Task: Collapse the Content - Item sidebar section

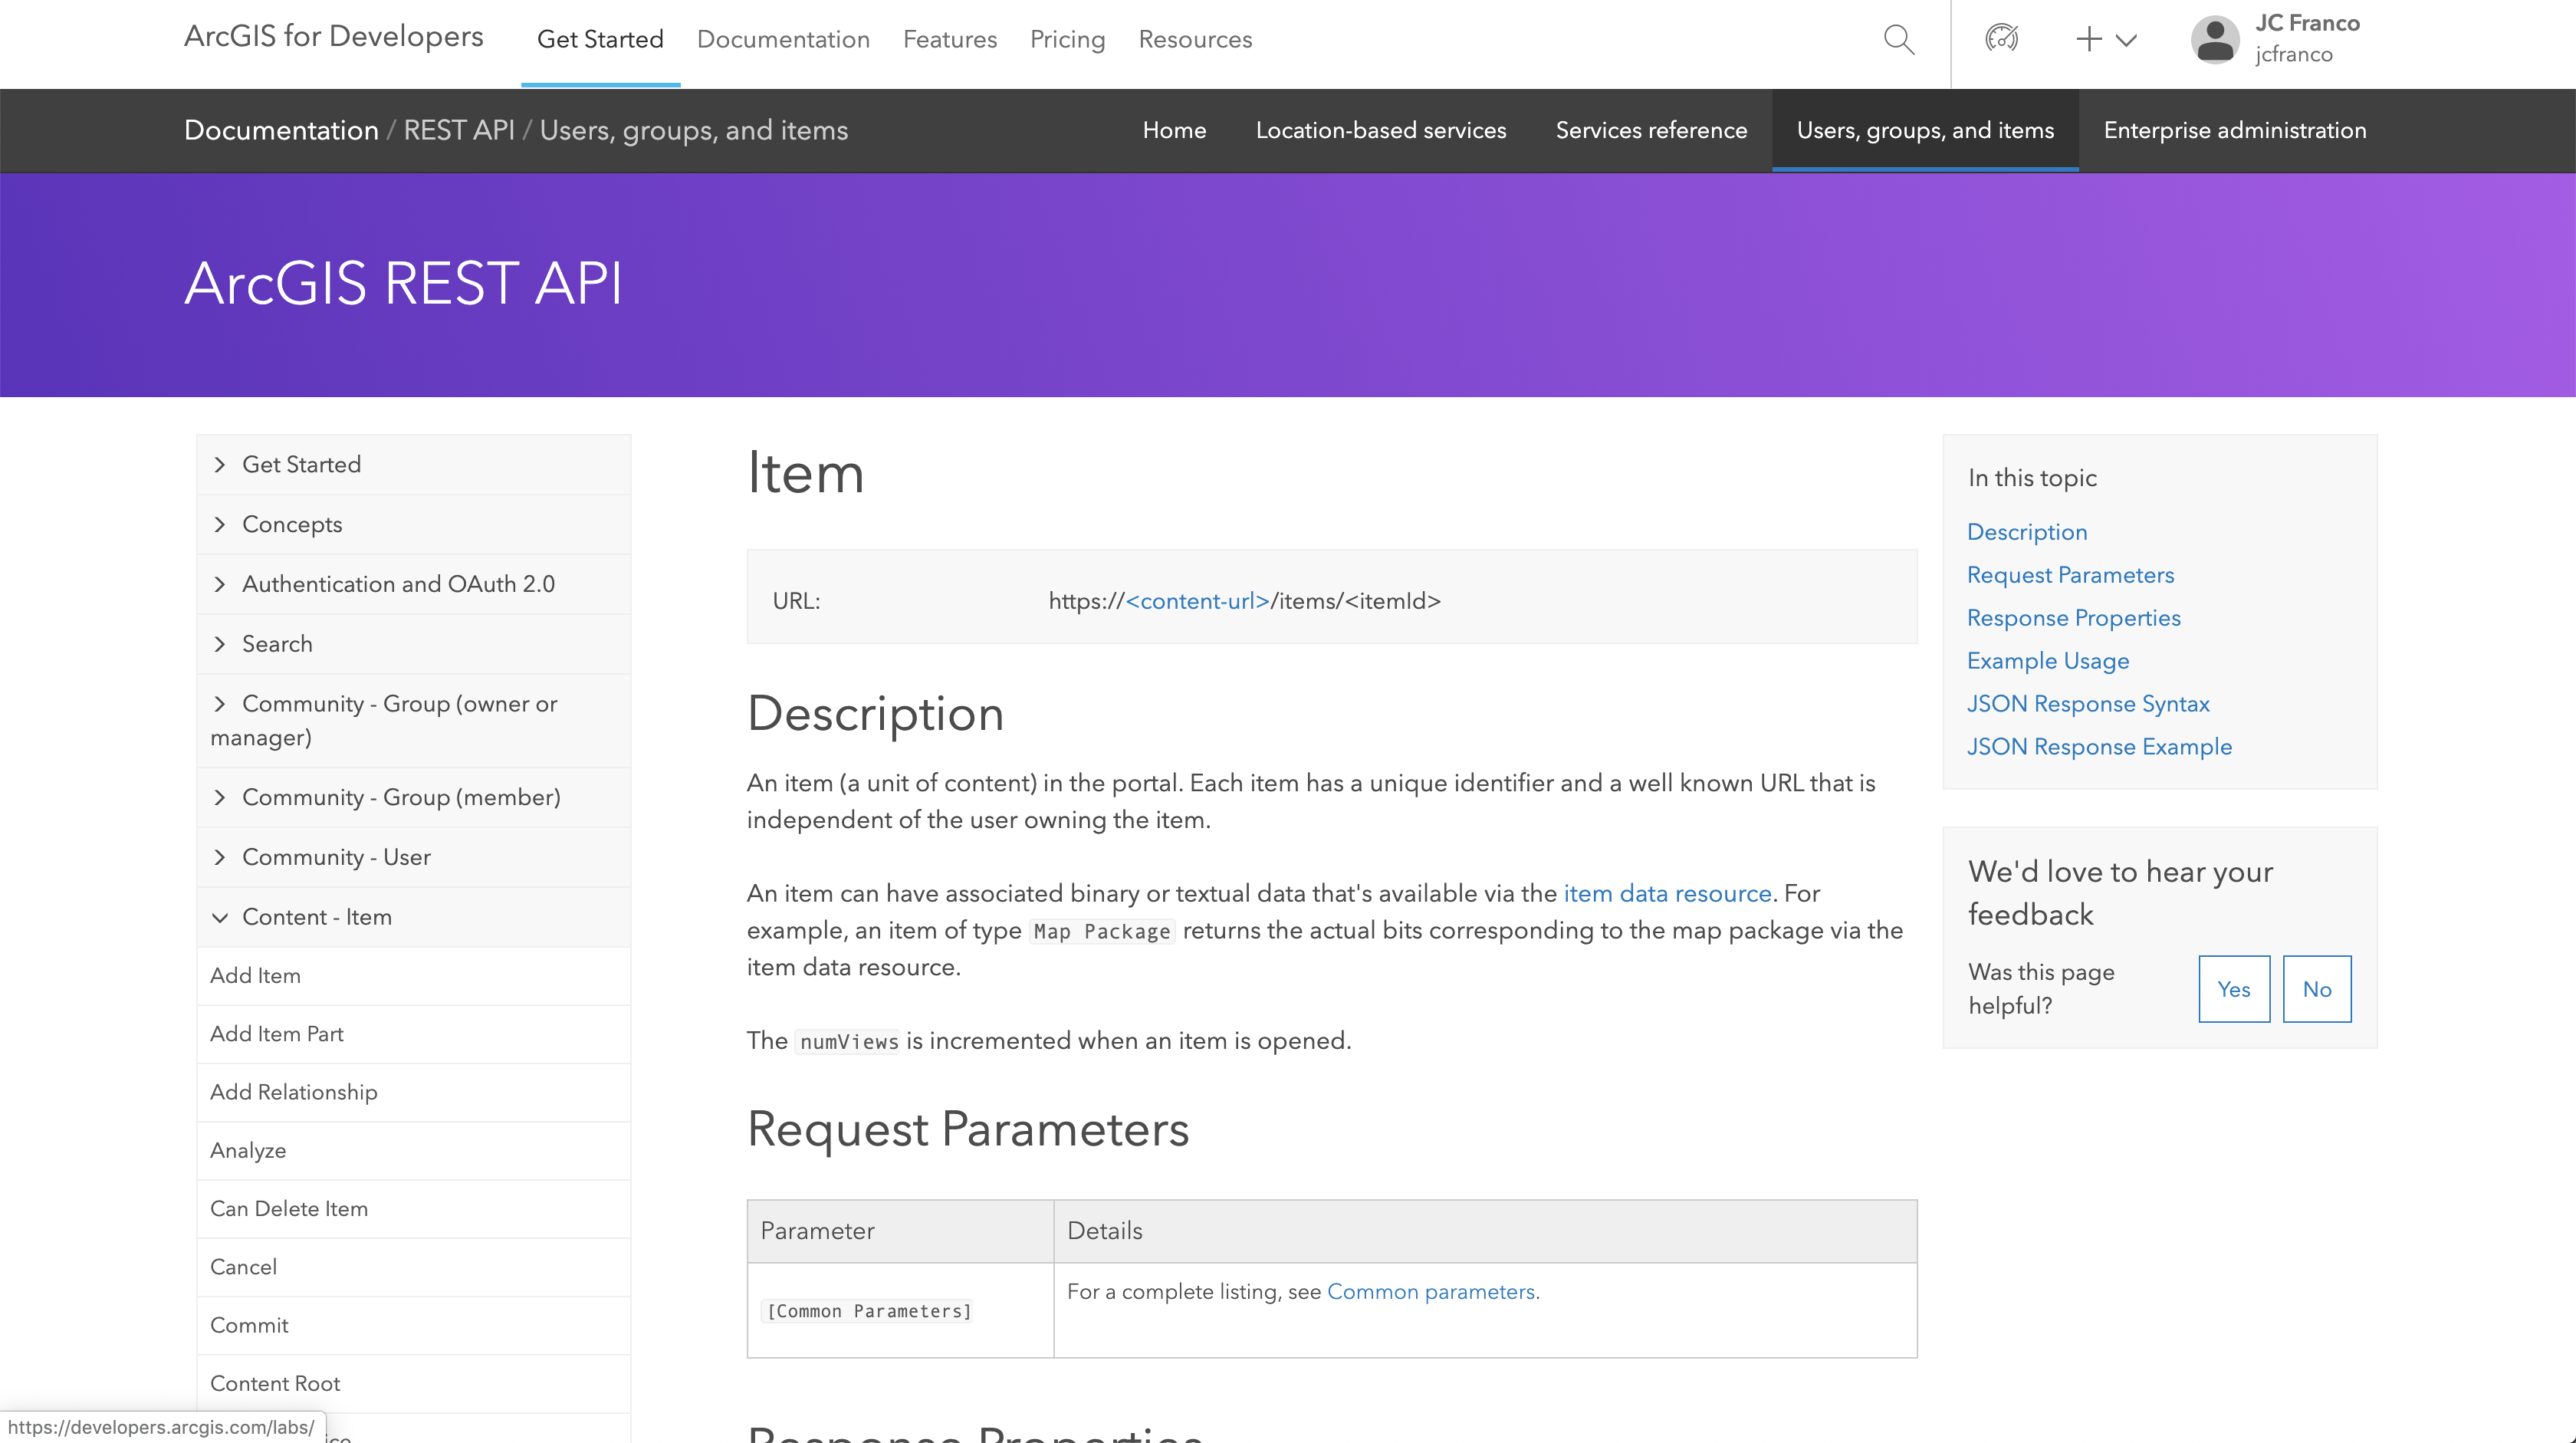Action: click(218, 916)
